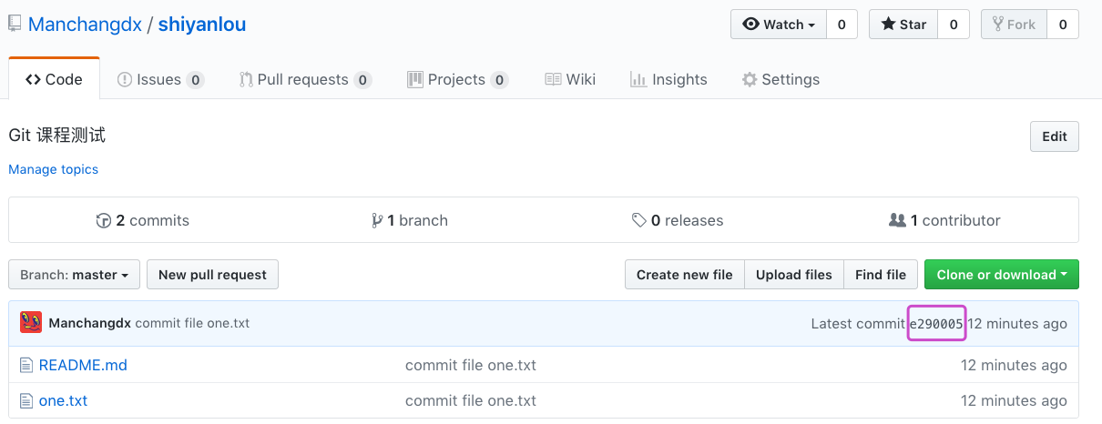Image resolution: width=1102 pixels, height=424 pixels.
Task: Click the Manchangdx user avatar image
Action: (31, 323)
